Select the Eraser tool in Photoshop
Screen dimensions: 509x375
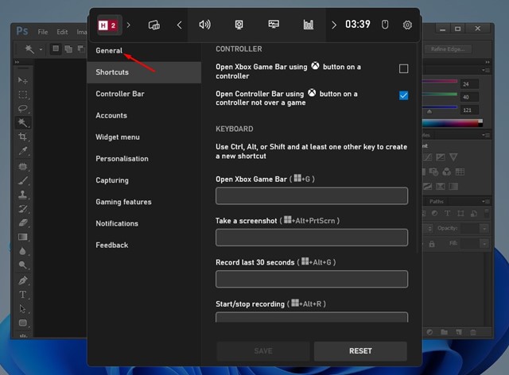[x=23, y=223]
